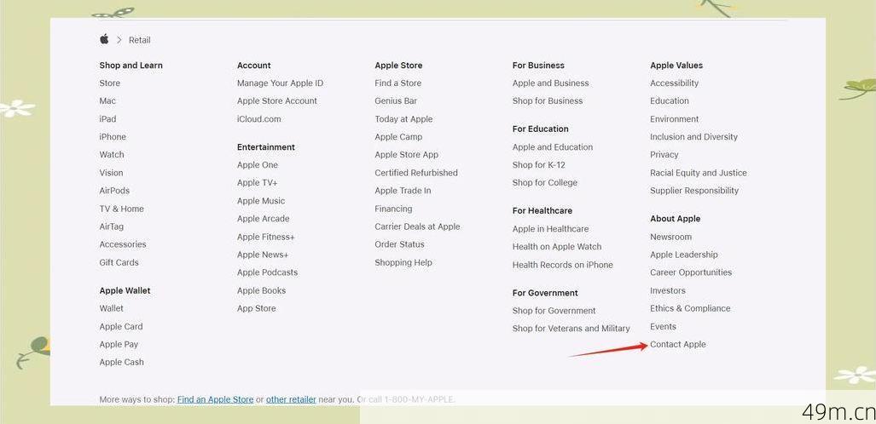Go to Apple Podcasts
This screenshot has height=424, width=876.
click(x=268, y=272)
